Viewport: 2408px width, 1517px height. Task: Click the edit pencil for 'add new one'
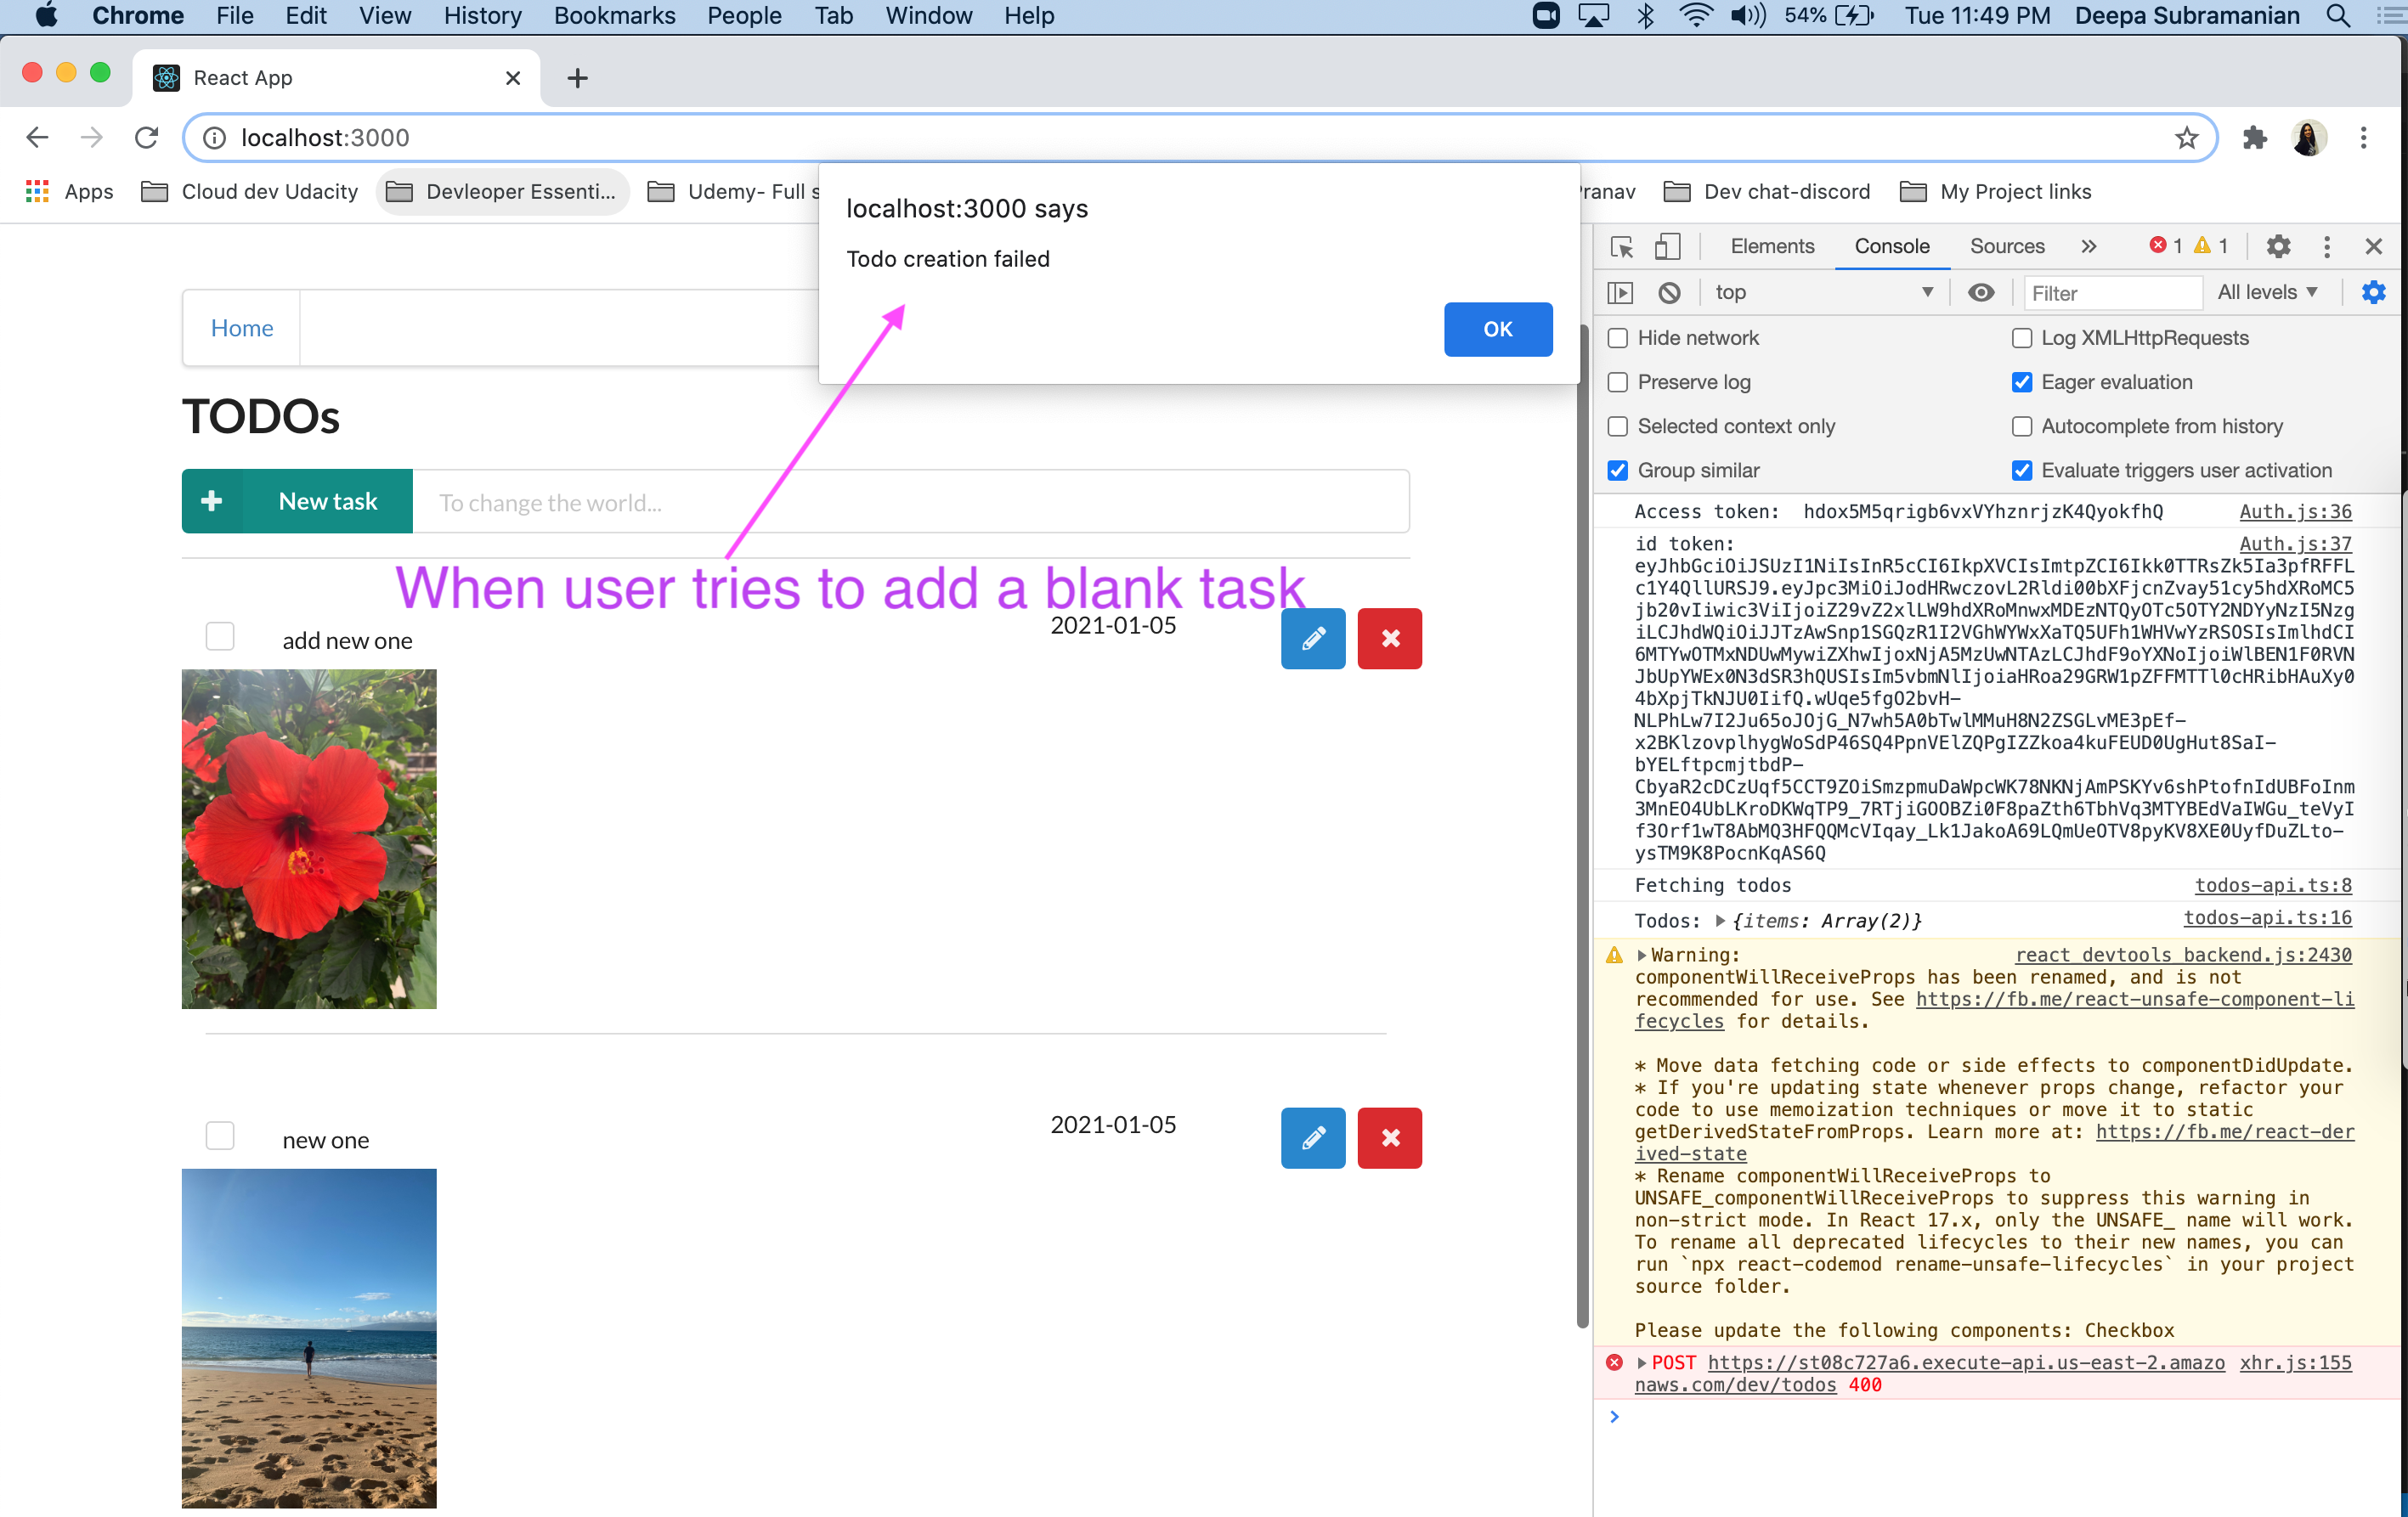click(1312, 639)
